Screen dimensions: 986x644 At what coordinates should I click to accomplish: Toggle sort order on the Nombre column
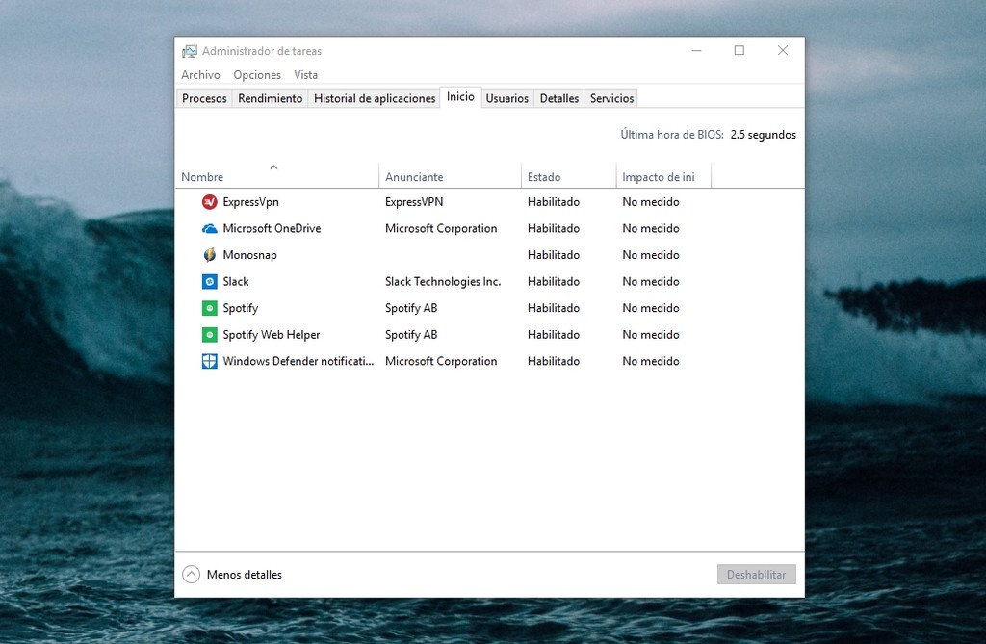click(276, 175)
